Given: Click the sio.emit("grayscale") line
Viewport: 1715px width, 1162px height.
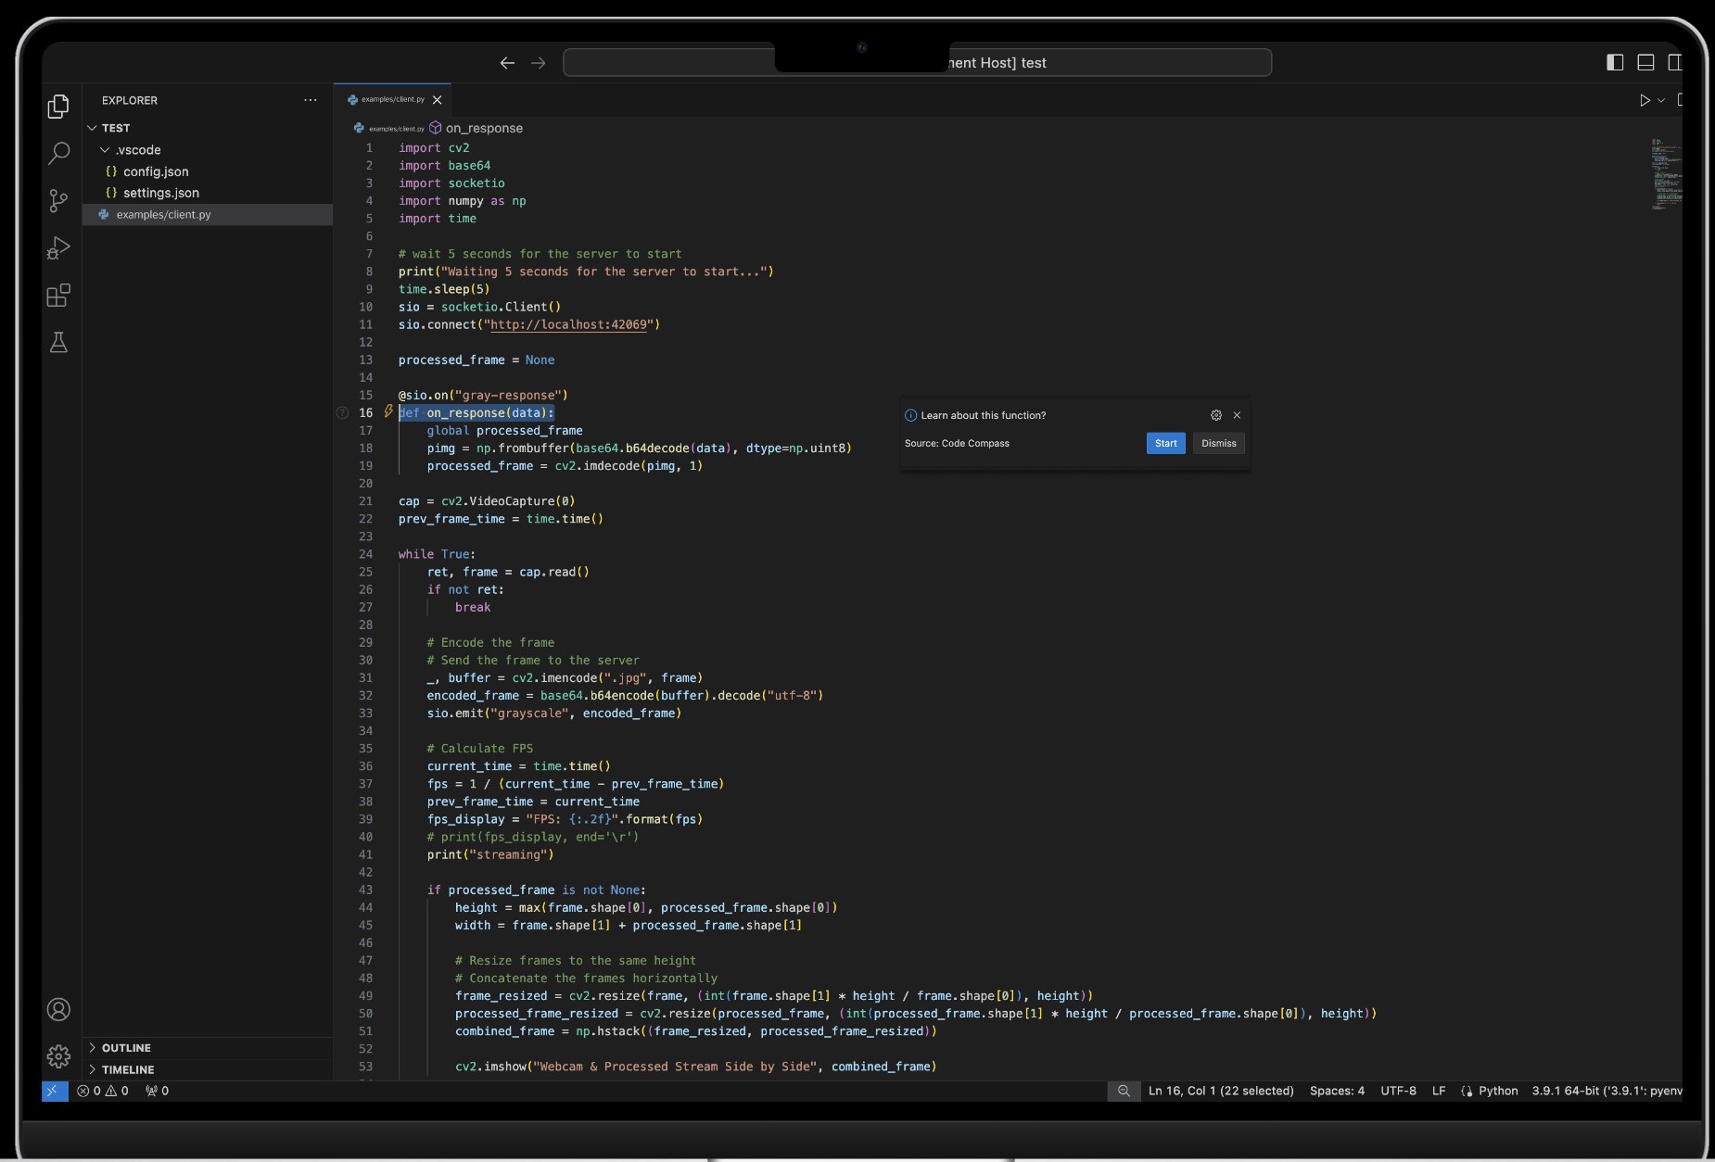Looking at the screenshot, I should 554,714.
